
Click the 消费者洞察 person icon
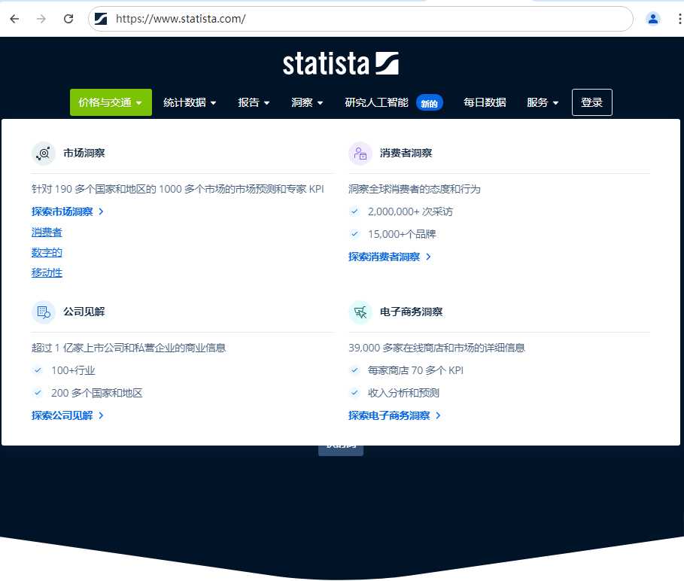[x=360, y=154]
